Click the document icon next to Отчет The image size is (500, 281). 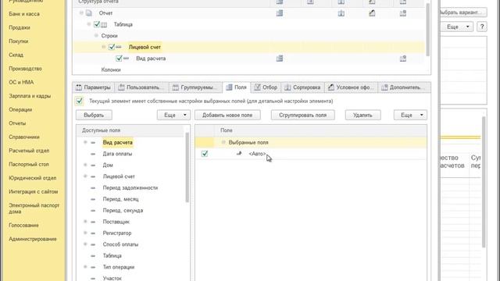tap(89, 13)
